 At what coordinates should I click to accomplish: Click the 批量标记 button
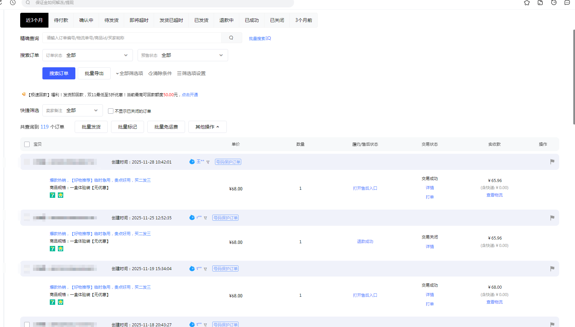[x=128, y=127]
